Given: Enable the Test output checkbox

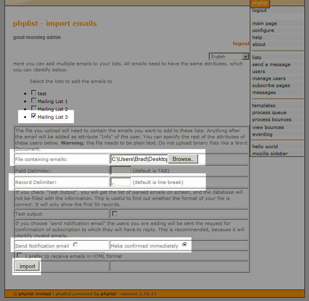Looking at the screenshot, I should tap(115, 214).
